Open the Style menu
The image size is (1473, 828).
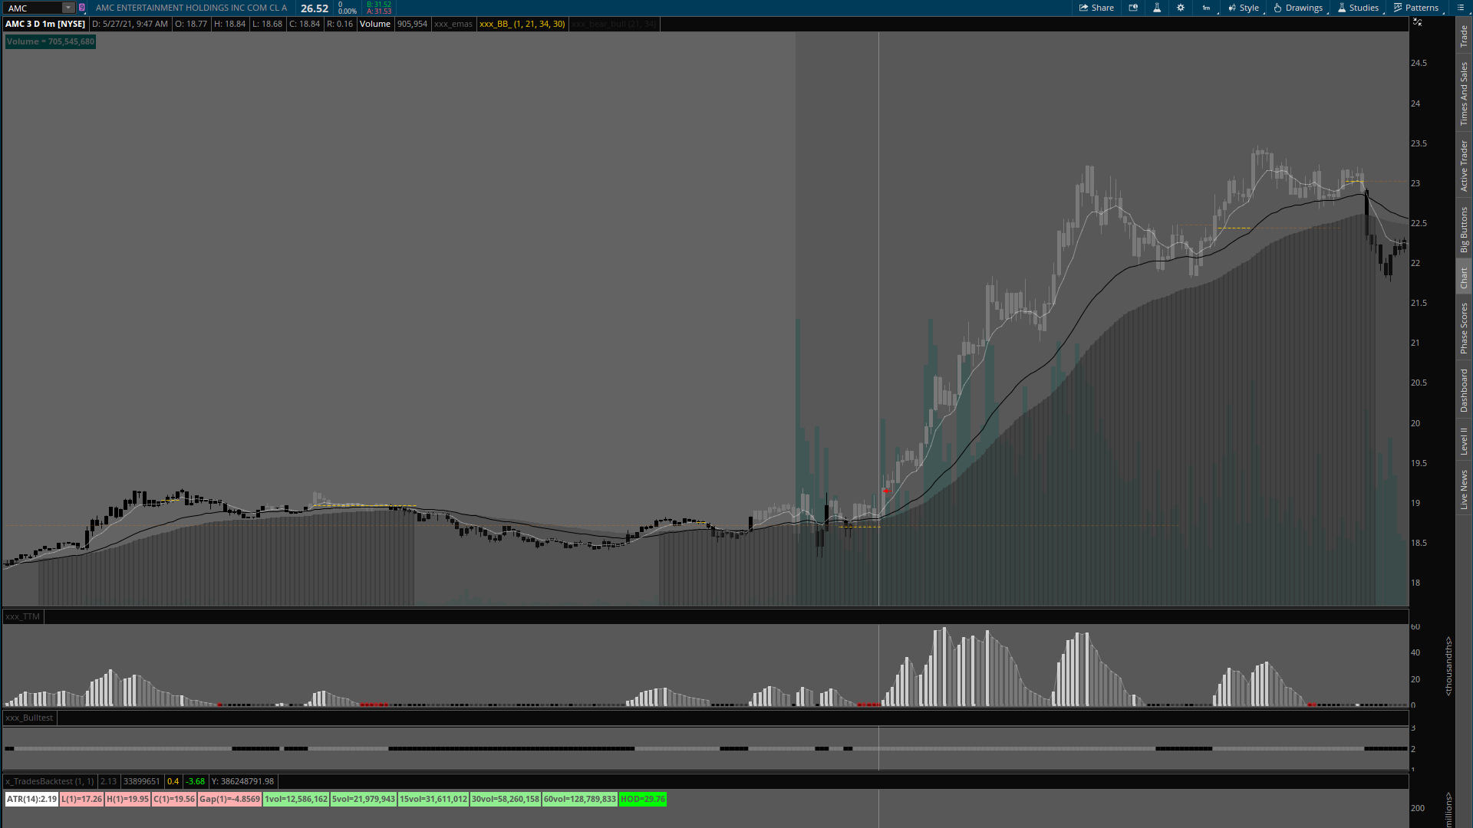point(1244,8)
